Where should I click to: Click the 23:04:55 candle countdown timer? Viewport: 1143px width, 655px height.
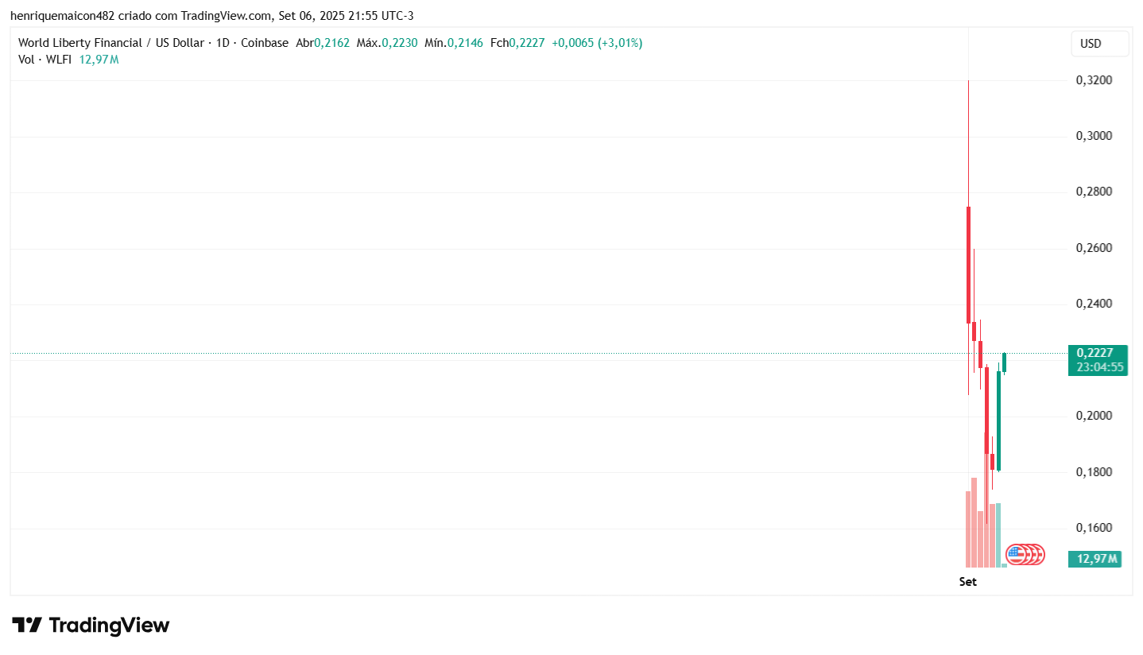tap(1099, 367)
